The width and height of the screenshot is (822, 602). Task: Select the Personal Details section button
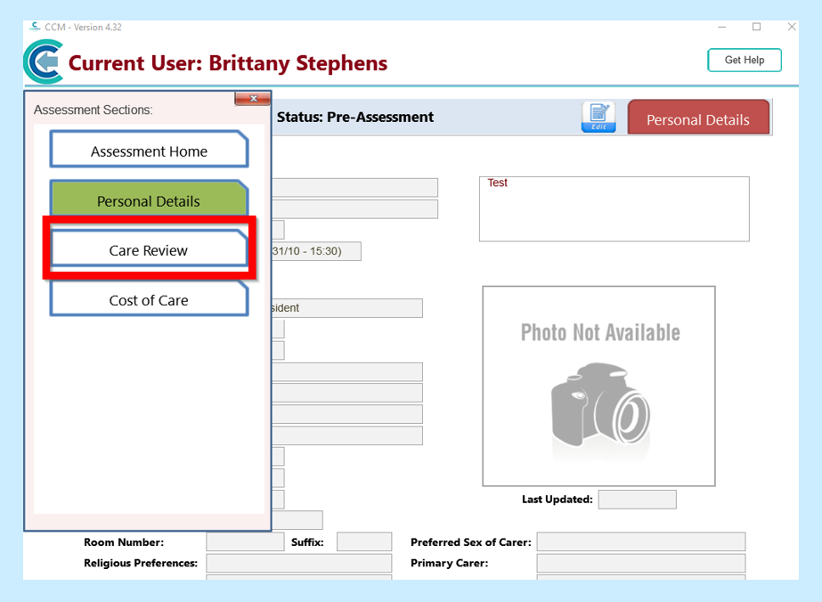pyautogui.click(x=149, y=200)
